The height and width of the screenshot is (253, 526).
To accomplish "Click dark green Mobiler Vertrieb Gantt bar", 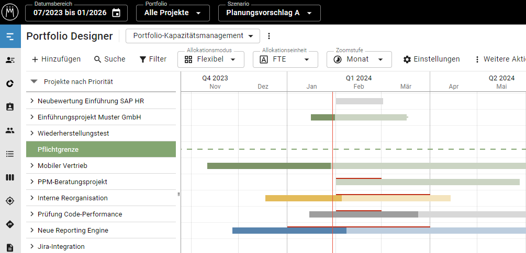I will (268, 166).
